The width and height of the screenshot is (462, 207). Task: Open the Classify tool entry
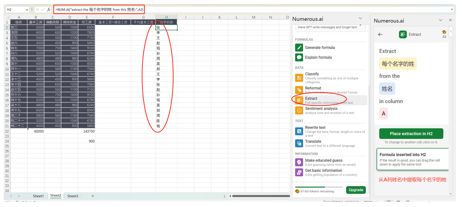[x=331, y=78]
